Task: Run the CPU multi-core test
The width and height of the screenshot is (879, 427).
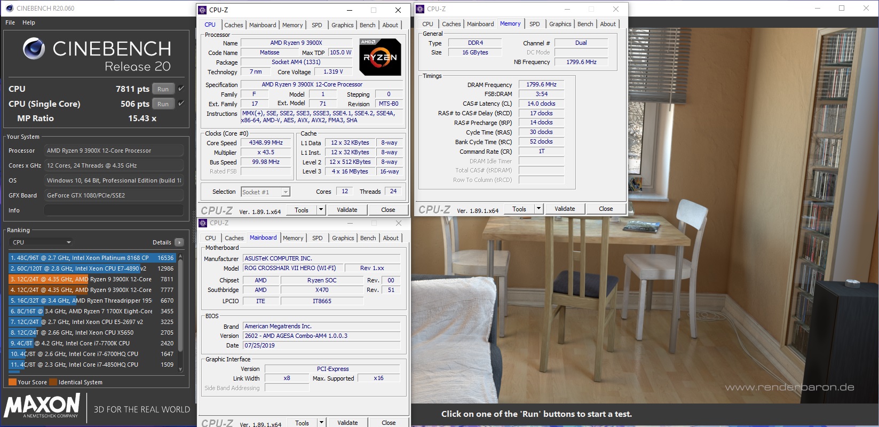Action: (163, 89)
